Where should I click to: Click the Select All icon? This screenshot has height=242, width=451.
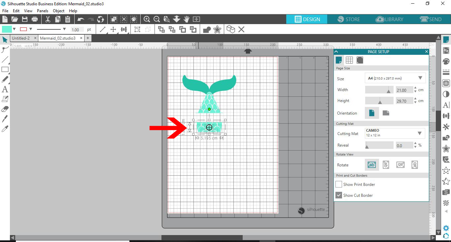(114, 19)
